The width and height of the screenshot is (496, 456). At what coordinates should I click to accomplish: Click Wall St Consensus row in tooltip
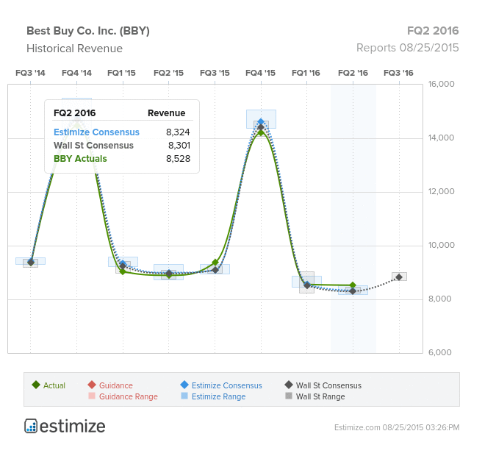(x=122, y=146)
